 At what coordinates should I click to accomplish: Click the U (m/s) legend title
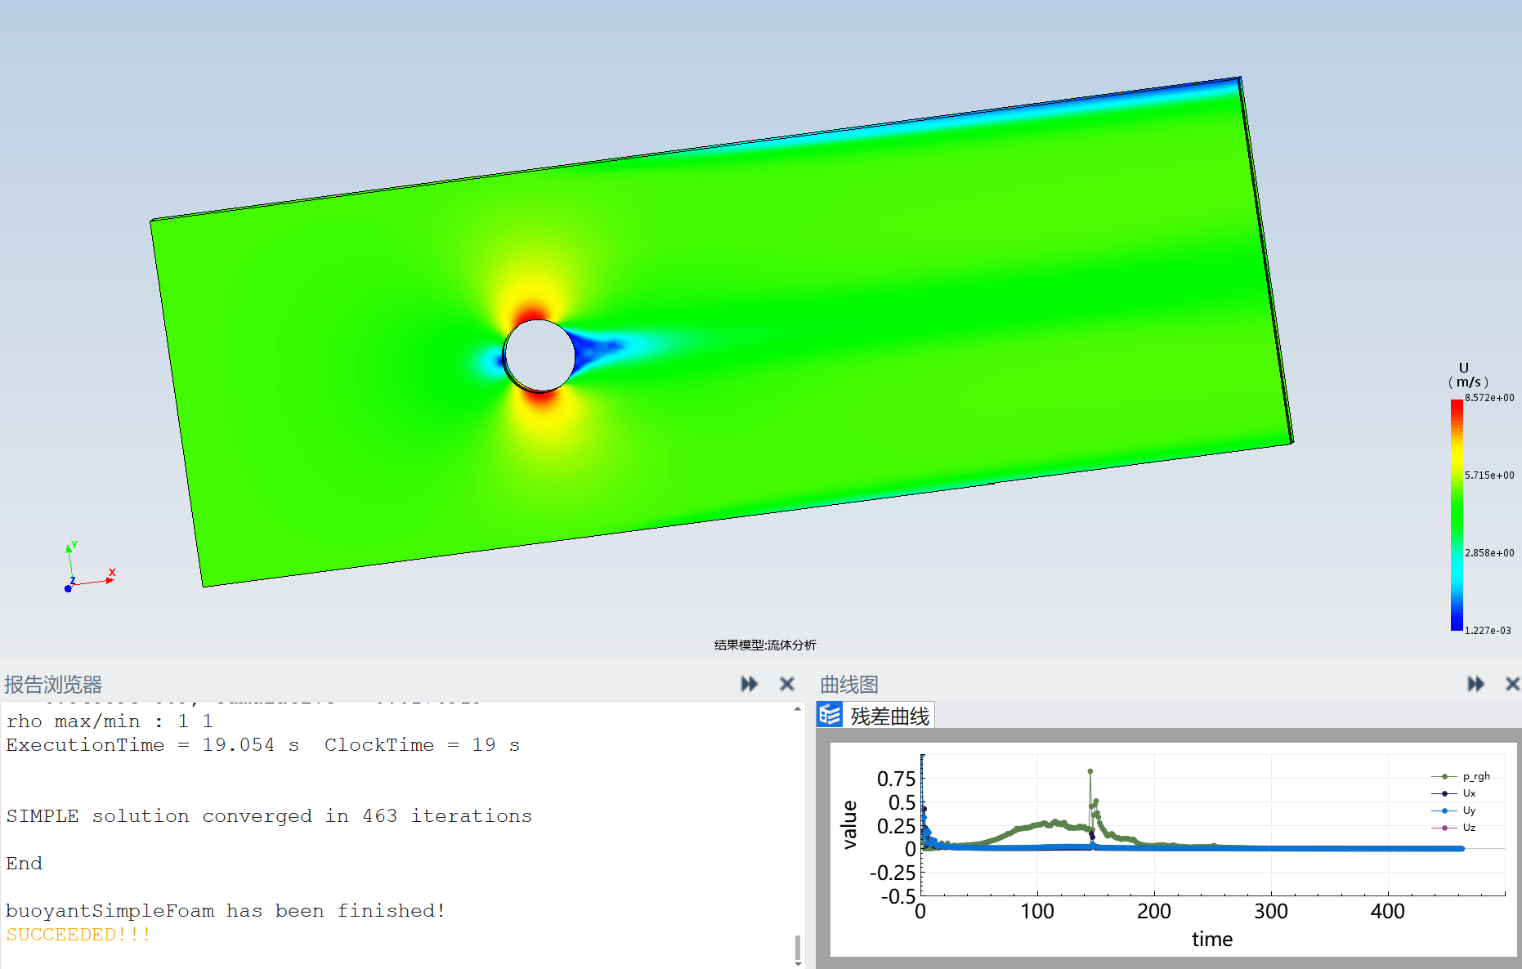click(x=1468, y=375)
